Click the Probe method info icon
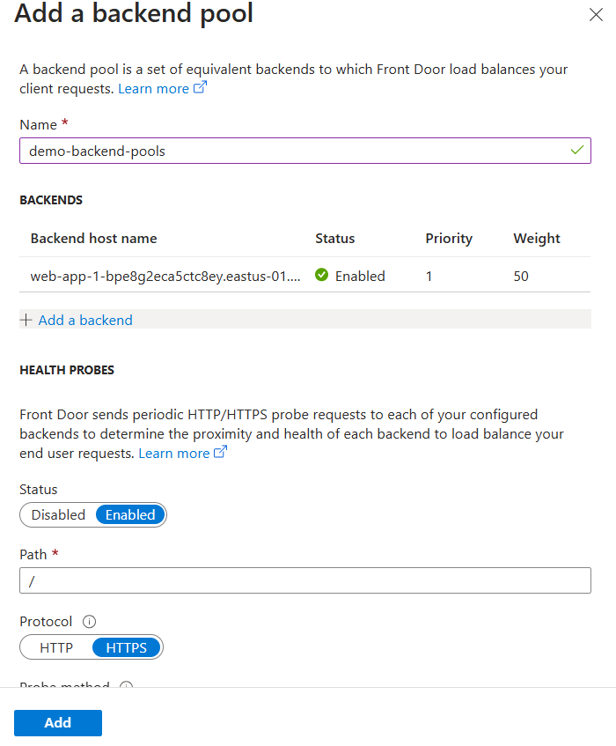 (x=126, y=687)
